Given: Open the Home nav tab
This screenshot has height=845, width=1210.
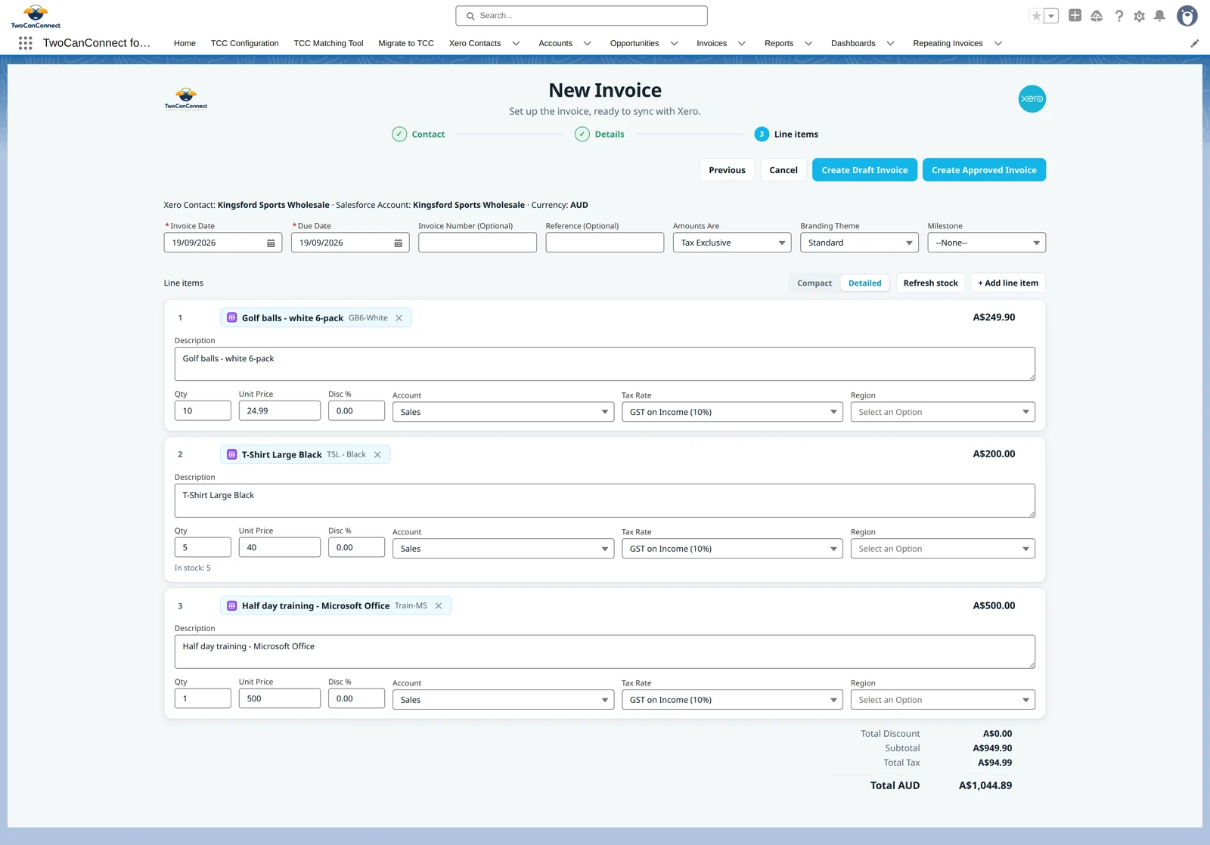Looking at the screenshot, I should coord(185,43).
